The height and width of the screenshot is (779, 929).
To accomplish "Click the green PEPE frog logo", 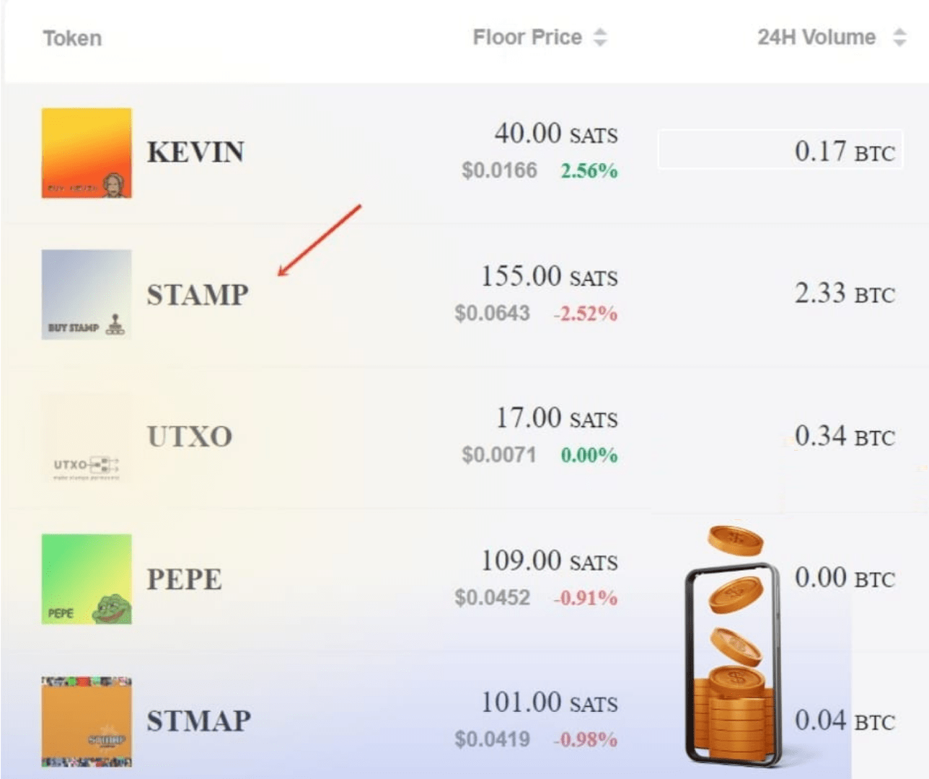I will (86, 578).
